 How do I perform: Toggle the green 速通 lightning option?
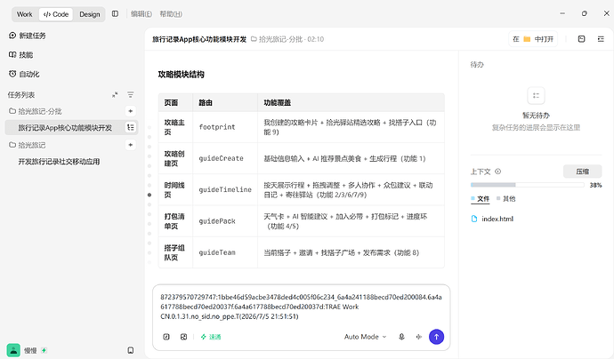[211, 337]
